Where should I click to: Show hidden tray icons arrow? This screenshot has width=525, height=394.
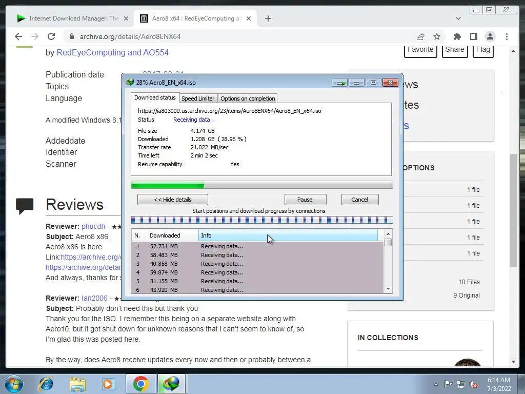tap(436, 384)
